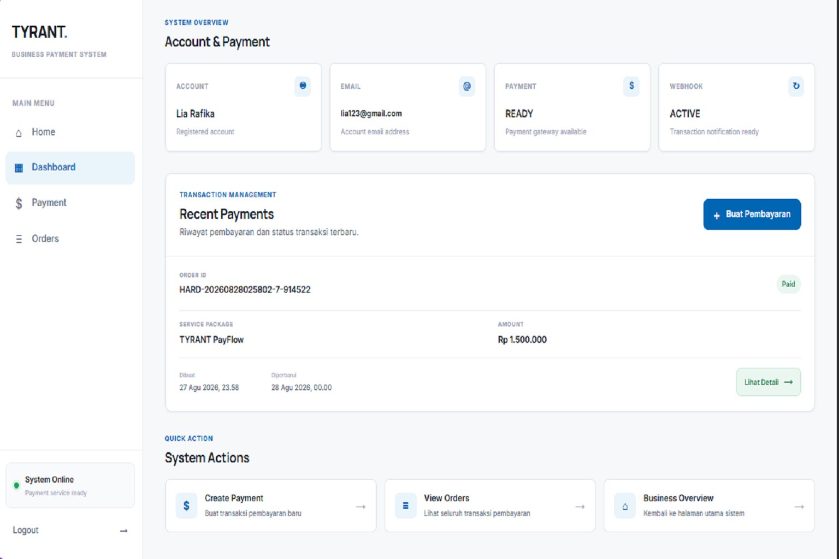Click the Paid status badge
Screen dimensions: 839x559
click(789, 284)
